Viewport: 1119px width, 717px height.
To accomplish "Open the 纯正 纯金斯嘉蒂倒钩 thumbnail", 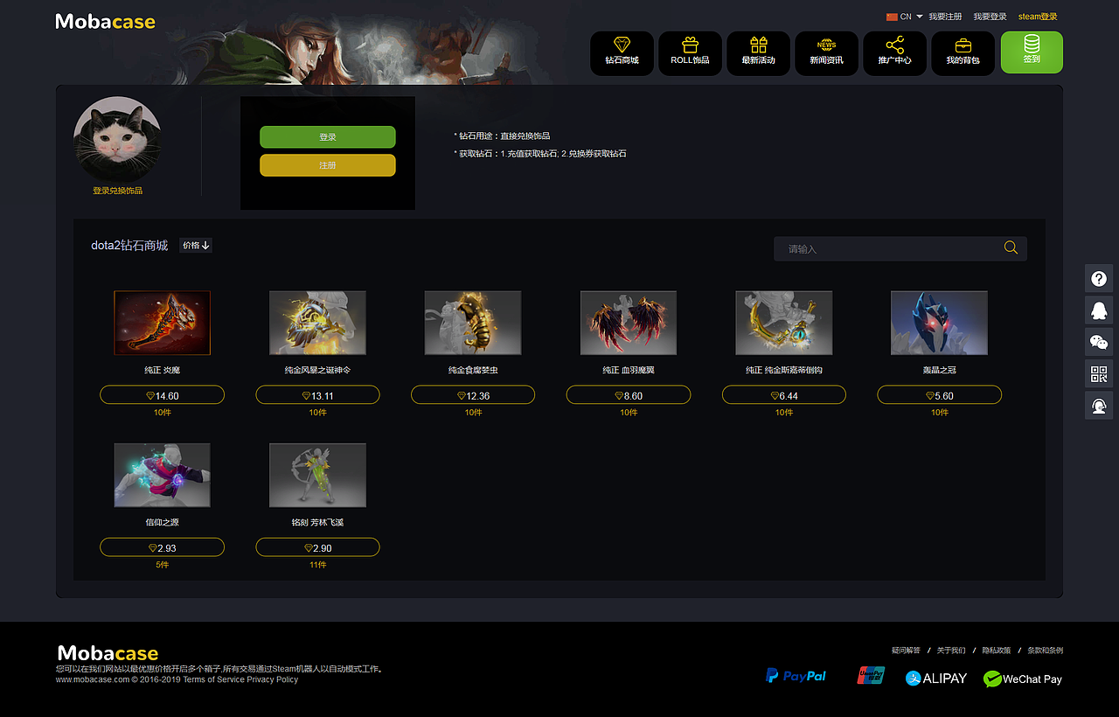I will click(784, 323).
